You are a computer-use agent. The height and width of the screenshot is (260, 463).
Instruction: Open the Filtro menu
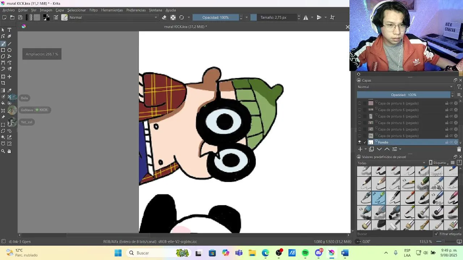93,10
